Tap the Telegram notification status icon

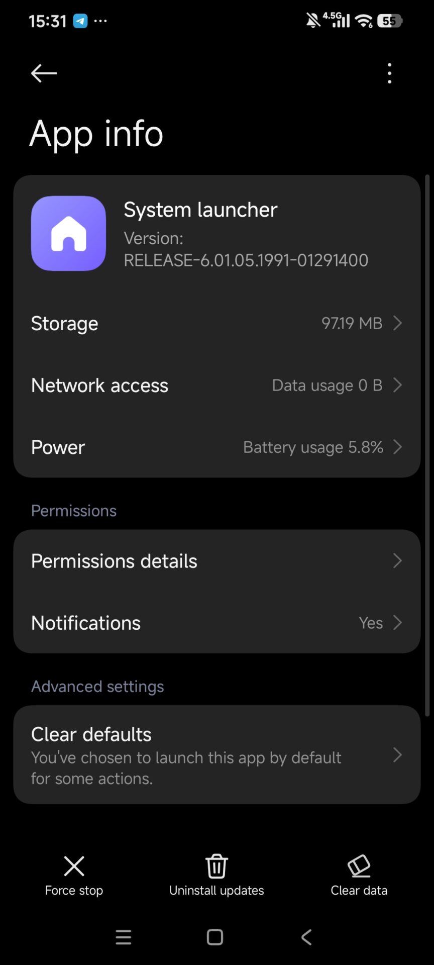80,21
